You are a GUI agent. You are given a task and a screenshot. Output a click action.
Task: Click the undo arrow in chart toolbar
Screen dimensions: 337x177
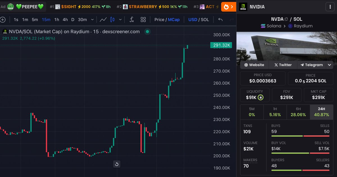coord(220,20)
